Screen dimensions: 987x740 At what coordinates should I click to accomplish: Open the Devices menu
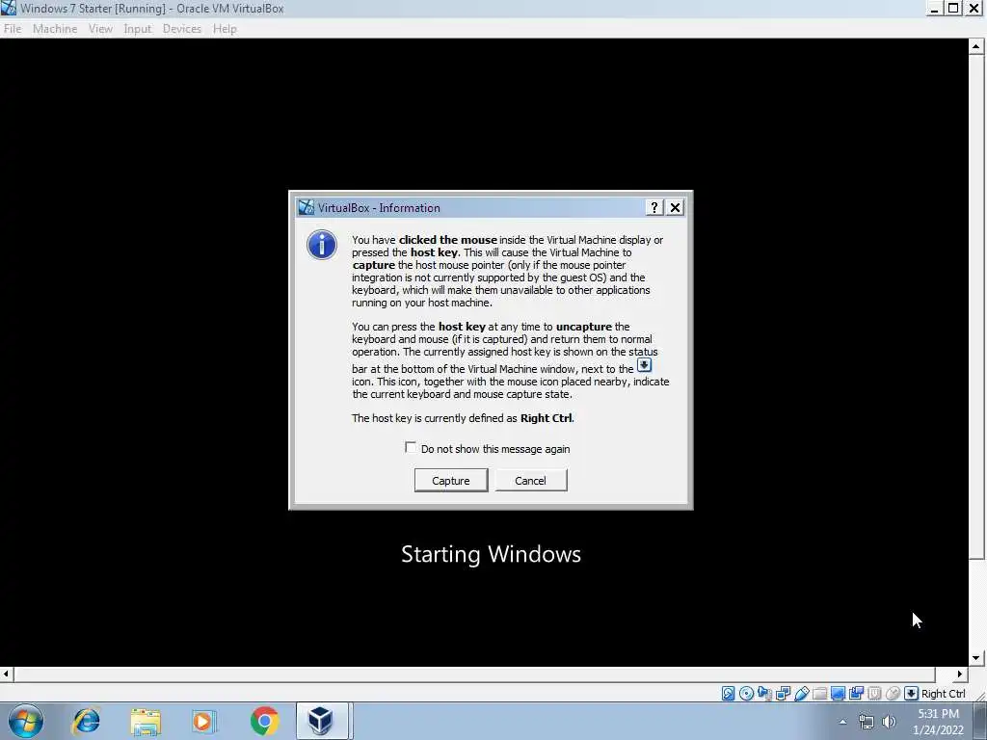182,29
